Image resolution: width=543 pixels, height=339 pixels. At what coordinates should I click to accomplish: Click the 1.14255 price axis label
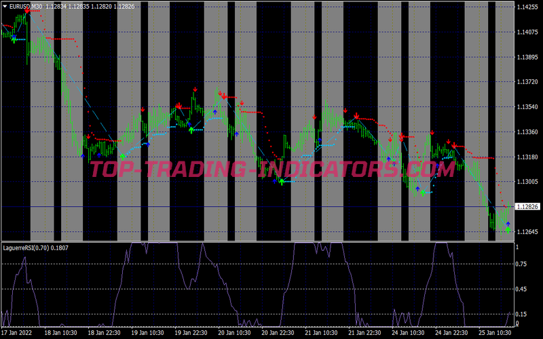point(527,7)
